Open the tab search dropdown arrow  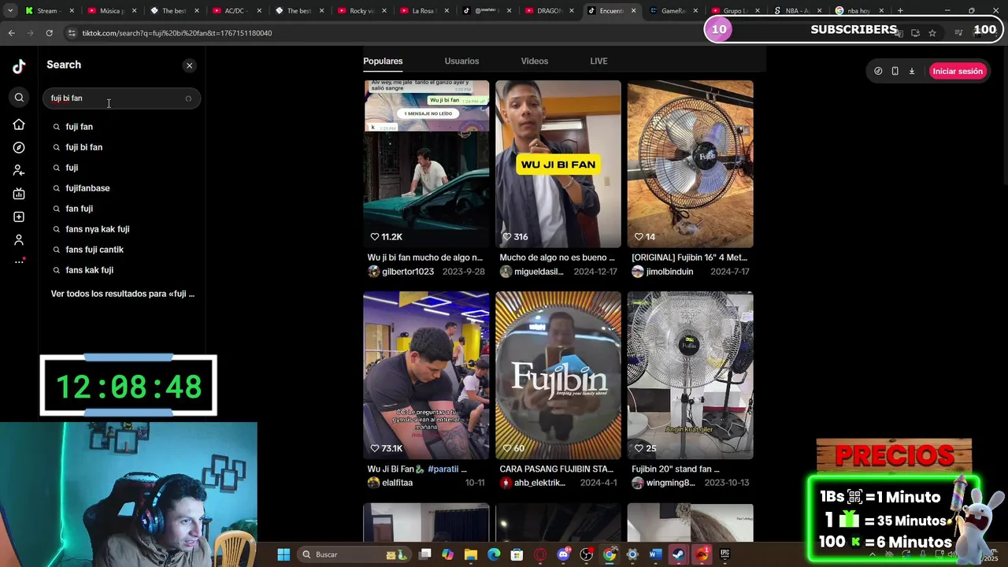pos(9,11)
